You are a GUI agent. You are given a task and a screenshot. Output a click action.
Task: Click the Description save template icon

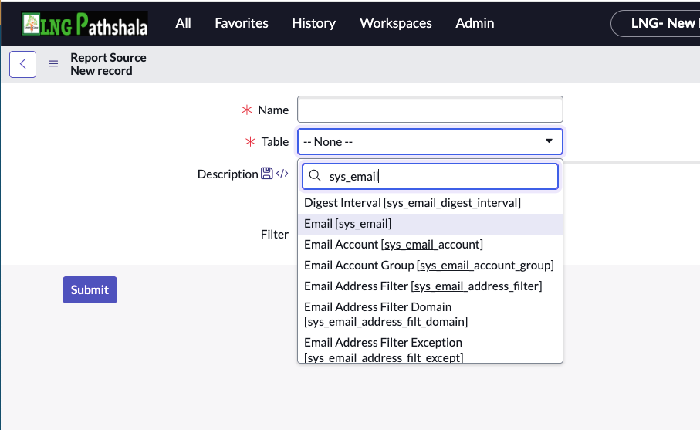coord(266,173)
